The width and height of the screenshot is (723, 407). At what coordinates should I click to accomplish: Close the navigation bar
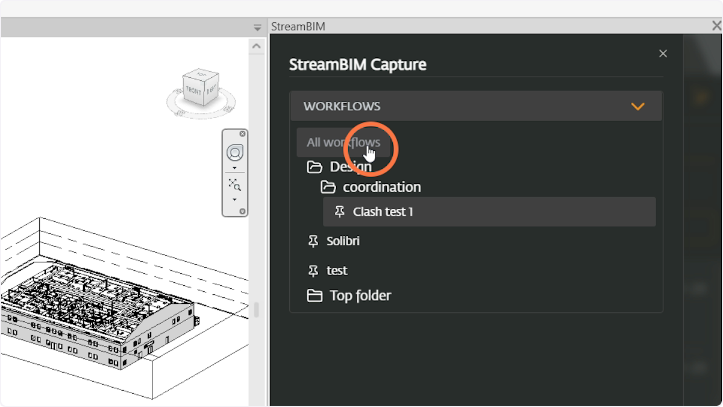click(x=243, y=134)
